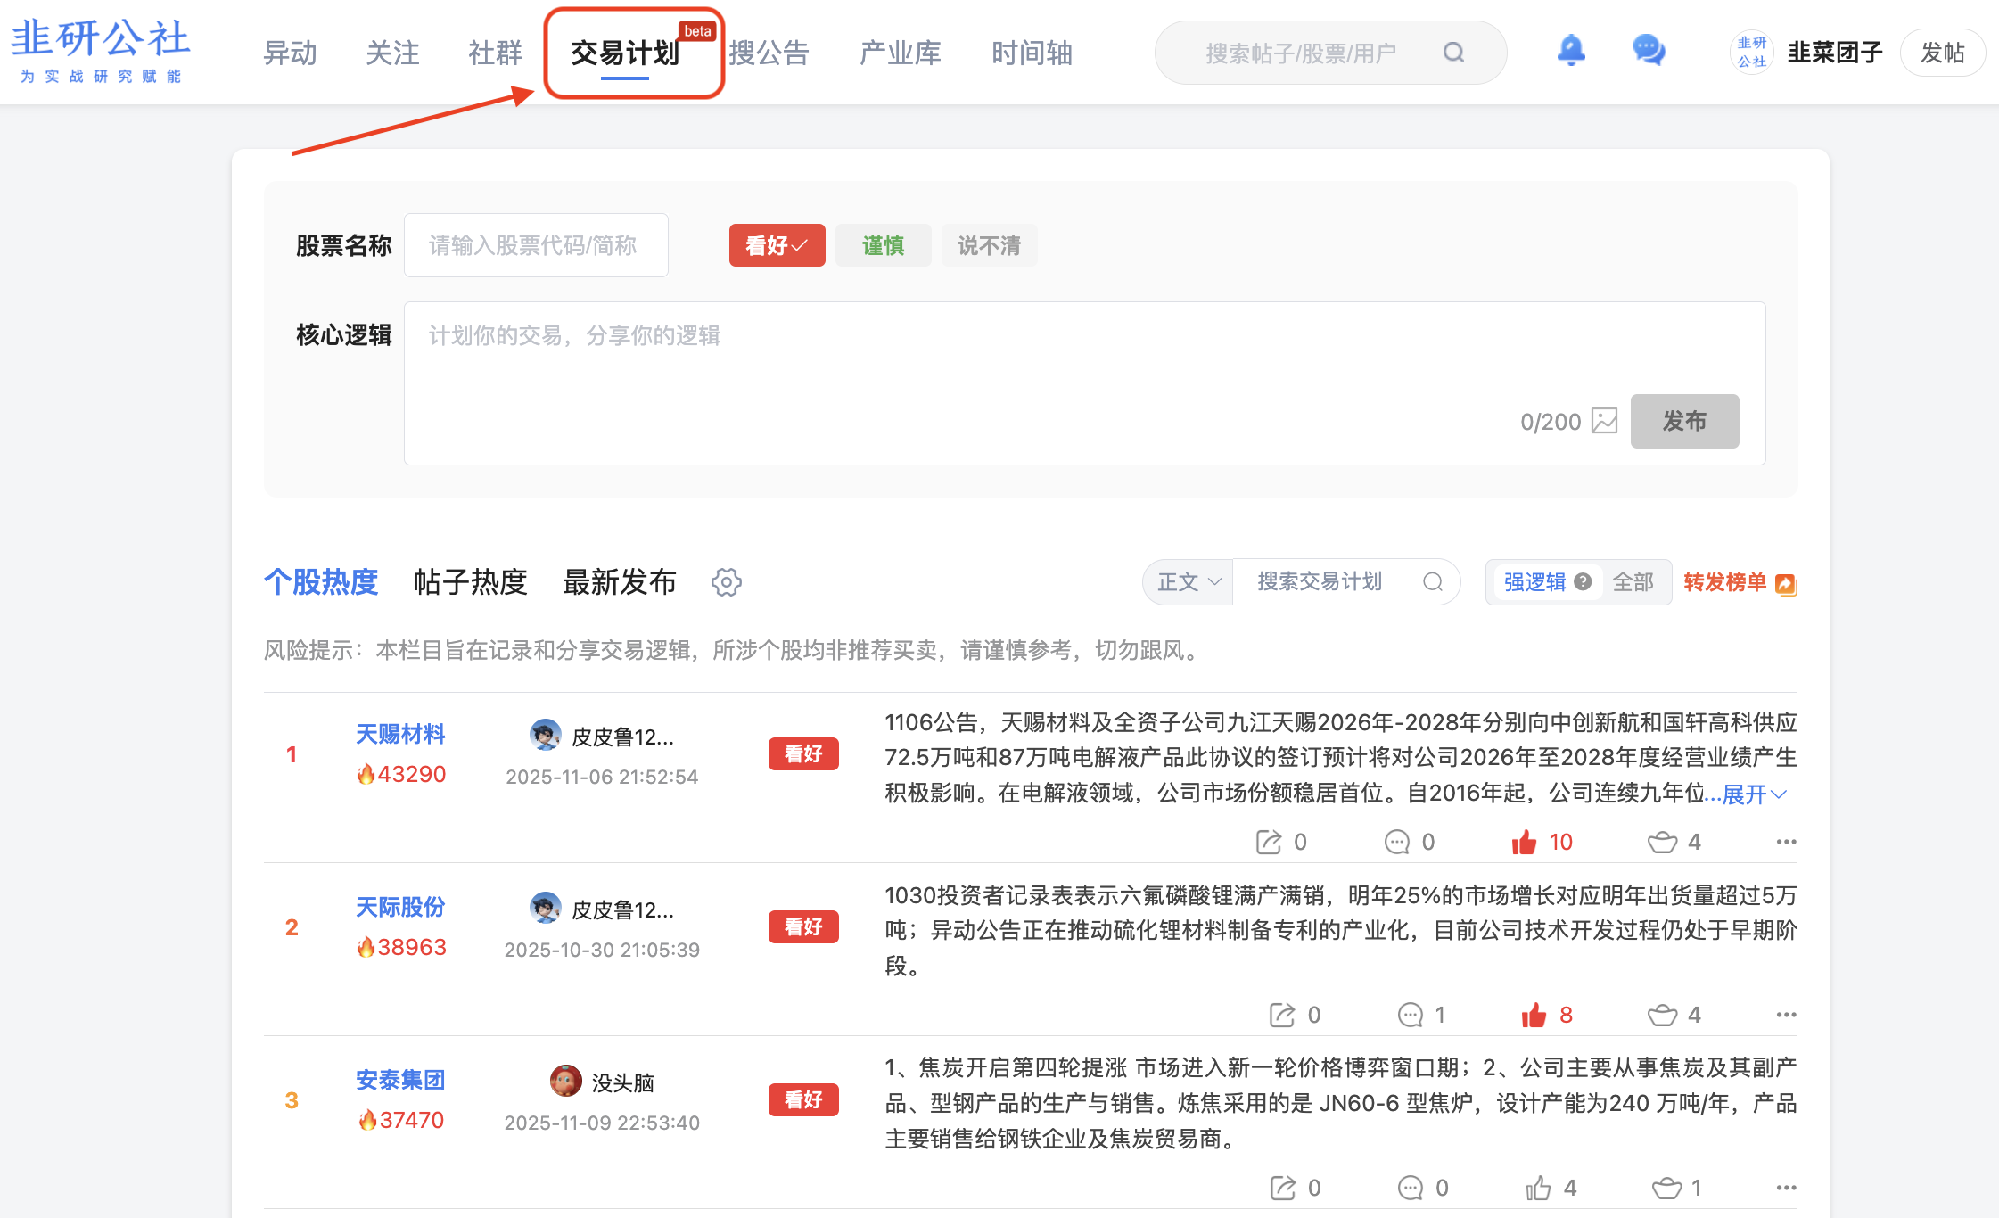The height and width of the screenshot is (1218, 1999).
Task: Open the chat messages icon
Action: pyautogui.click(x=1649, y=51)
